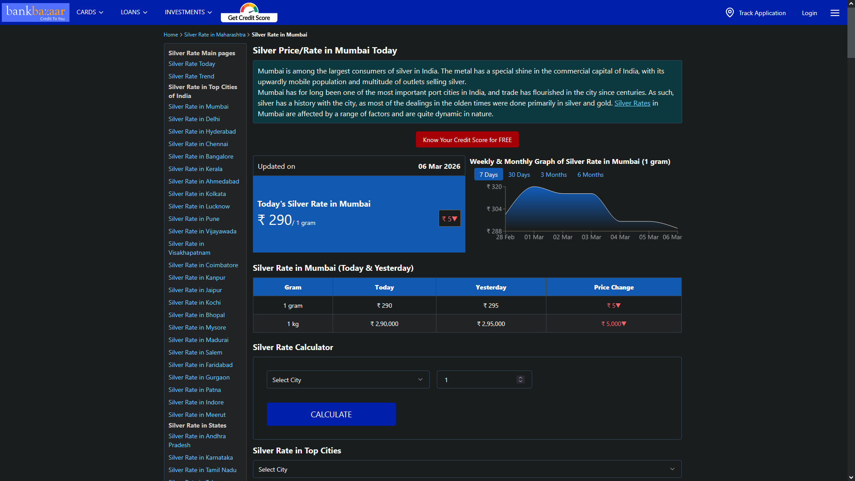The width and height of the screenshot is (855, 481).
Task: Switch graph to the 6 Months tab
Action: pyautogui.click(x=590, y=175)
